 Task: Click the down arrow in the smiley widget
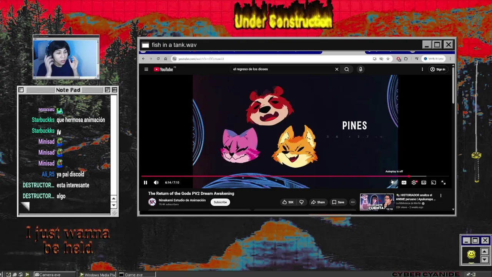[x=484, y=260]
